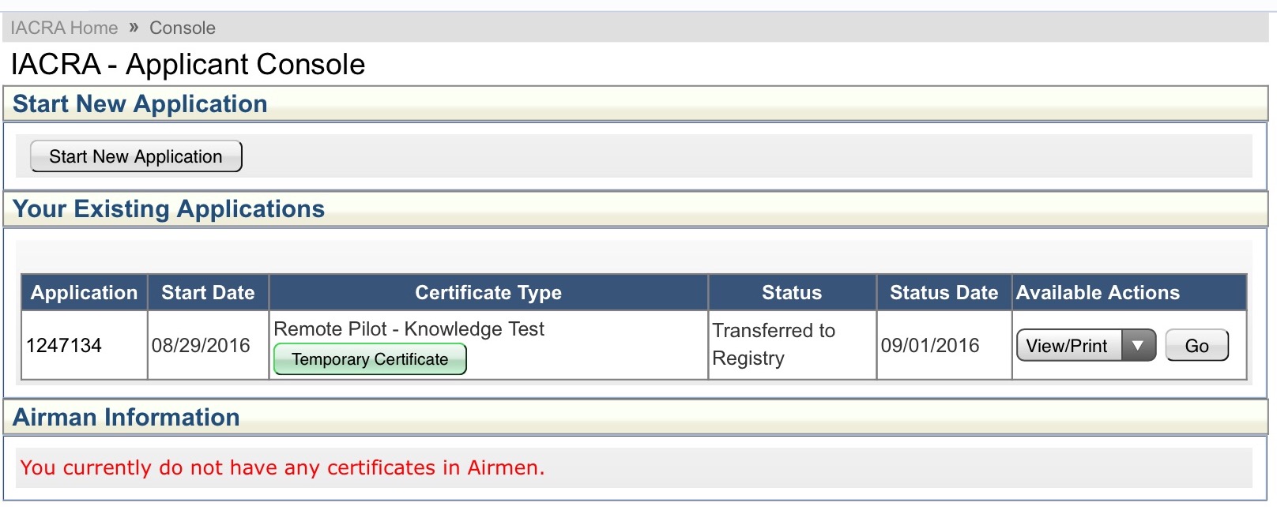Click the Start New Application button
The image size is (1277, 514).
point(136,156)
